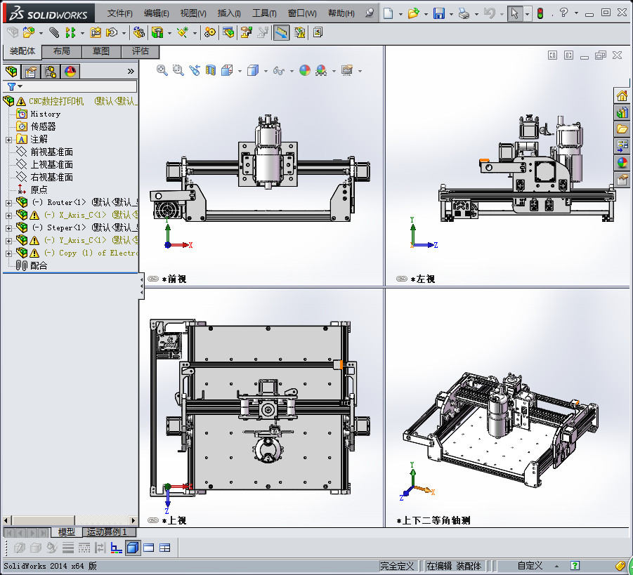The image size is (633, 575).
Task: Click 自定义 unit system status text
Action: point(530,566)
